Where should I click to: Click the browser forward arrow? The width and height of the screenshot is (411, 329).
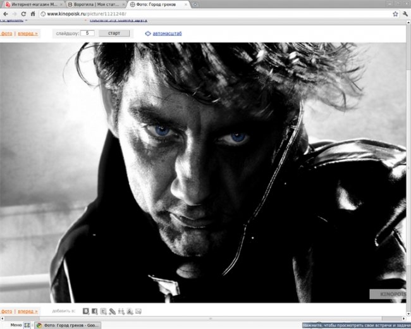[13, 13]
